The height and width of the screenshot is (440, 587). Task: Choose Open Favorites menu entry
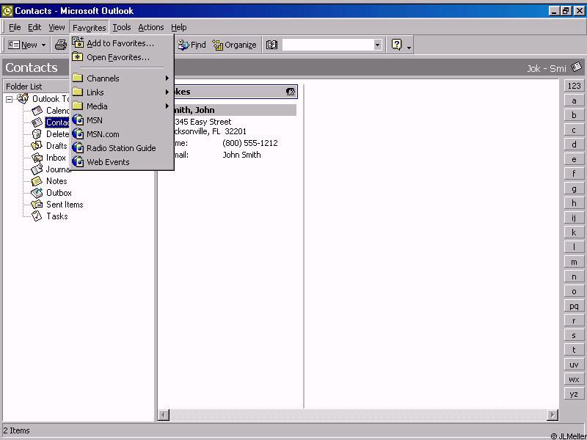(x=122, y=57)
